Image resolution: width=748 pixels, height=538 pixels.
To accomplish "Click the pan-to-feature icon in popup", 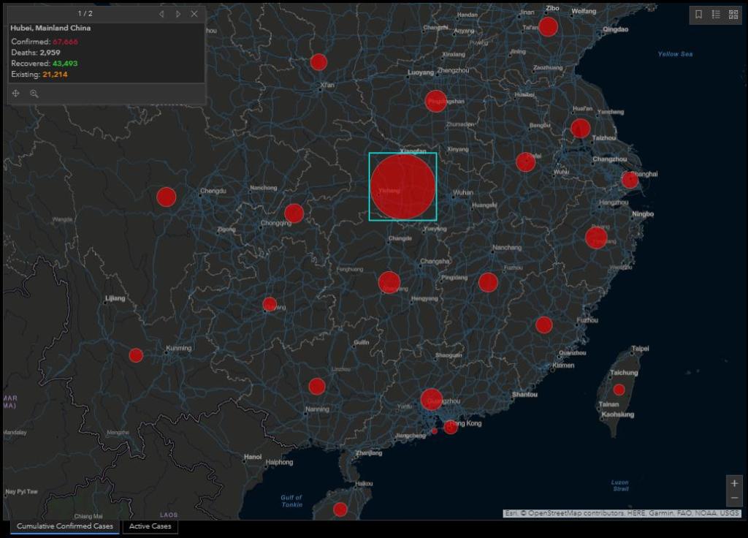I will [16, 94].
